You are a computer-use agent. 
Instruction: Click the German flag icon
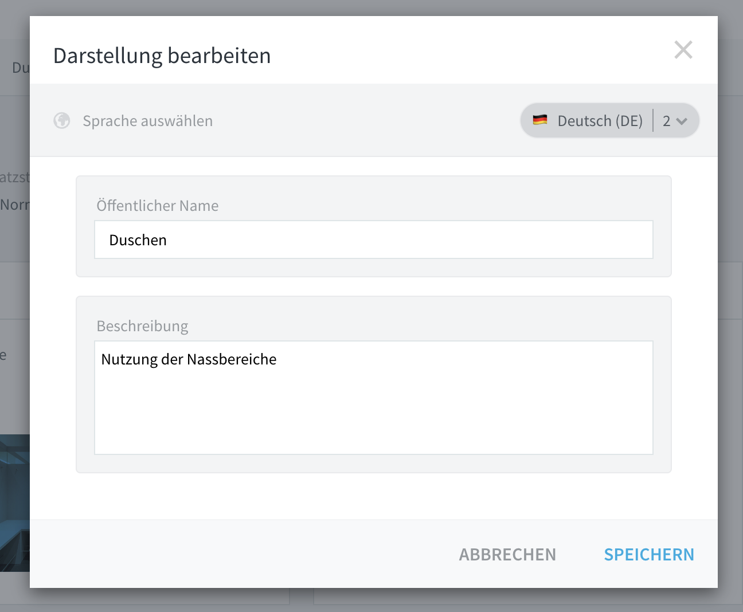[540, 120]
